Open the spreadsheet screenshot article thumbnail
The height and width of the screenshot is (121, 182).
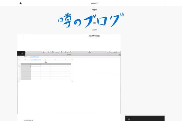coord(69,82)
